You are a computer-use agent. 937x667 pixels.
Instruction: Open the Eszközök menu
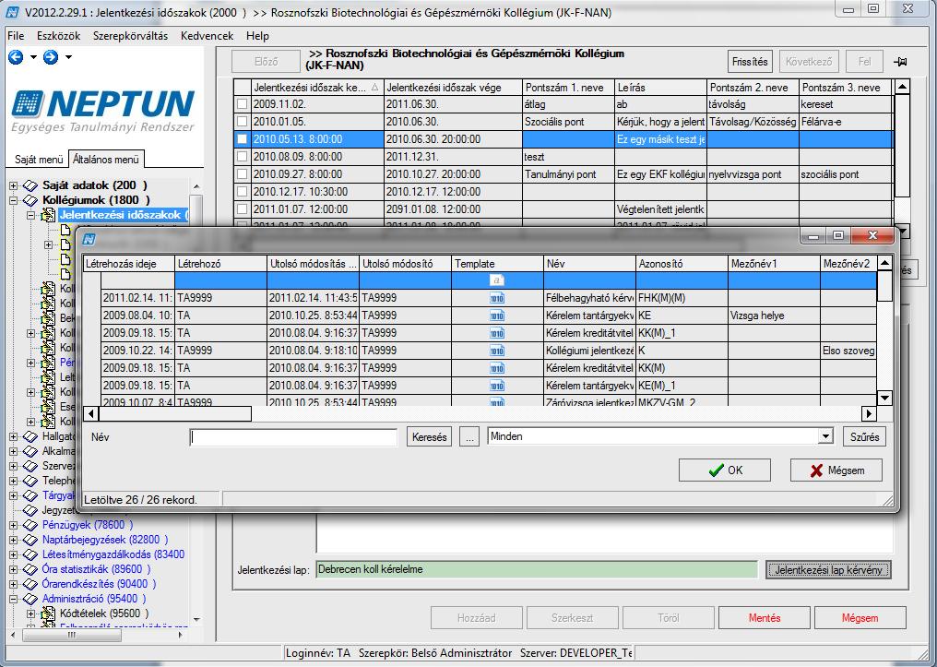click(x=59, y=36)
